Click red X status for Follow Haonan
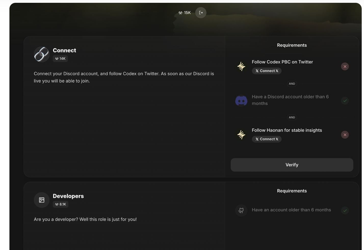Viewport: 364px width, 250px height. click(345, 135)
